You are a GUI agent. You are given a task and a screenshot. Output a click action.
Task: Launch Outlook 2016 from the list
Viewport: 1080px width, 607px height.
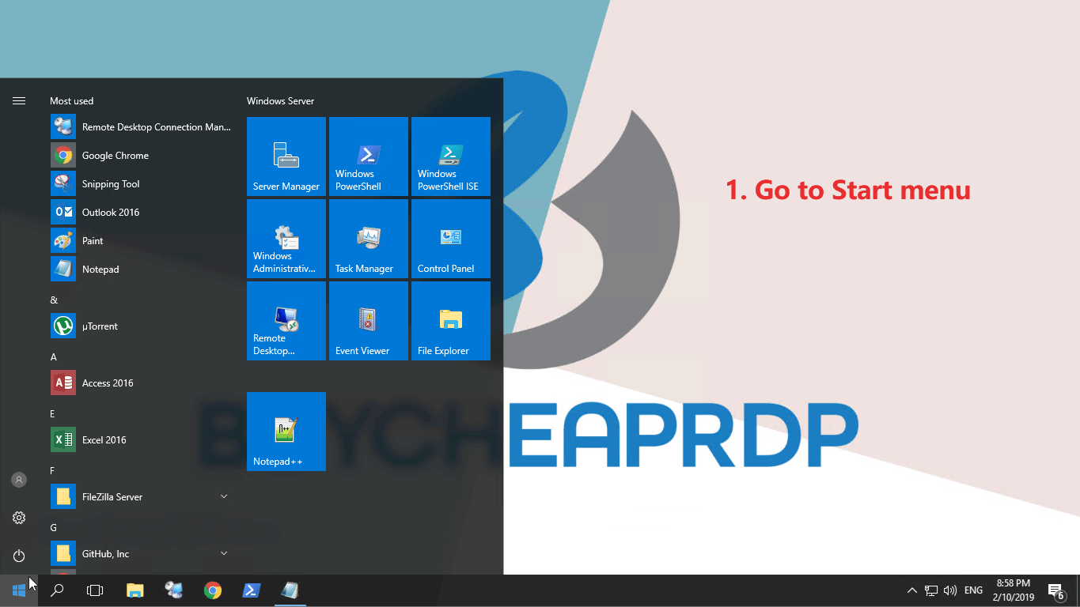point(141,212)
